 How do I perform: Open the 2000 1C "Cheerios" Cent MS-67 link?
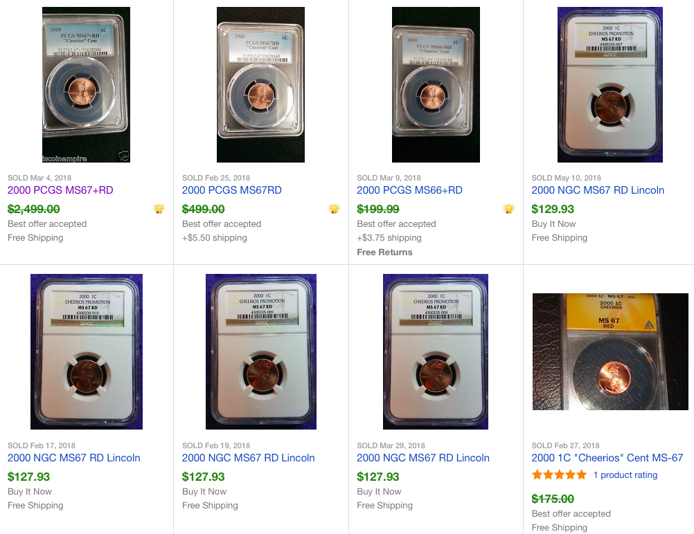[x=607, y=458]
